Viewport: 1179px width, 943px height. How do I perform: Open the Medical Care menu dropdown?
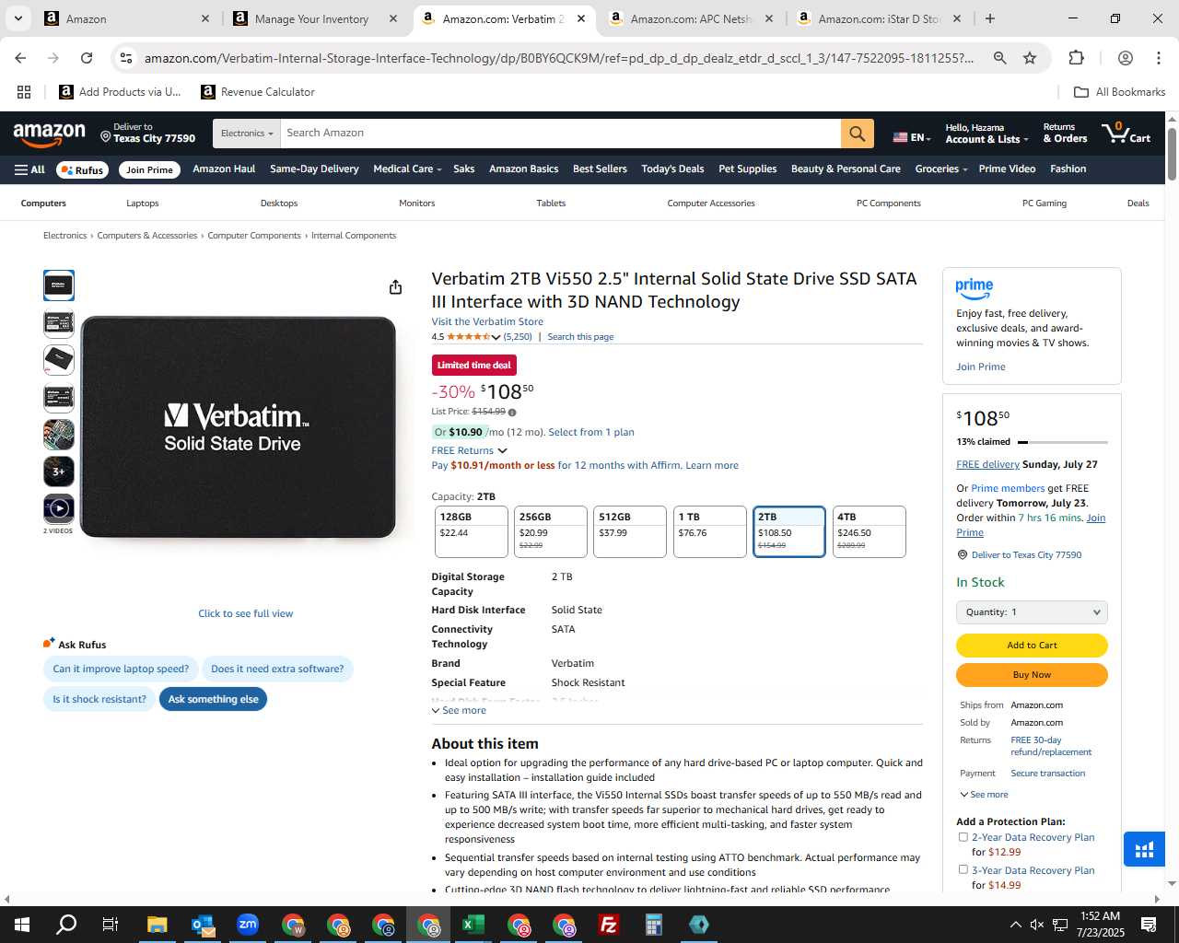click(x=407, y=169)
